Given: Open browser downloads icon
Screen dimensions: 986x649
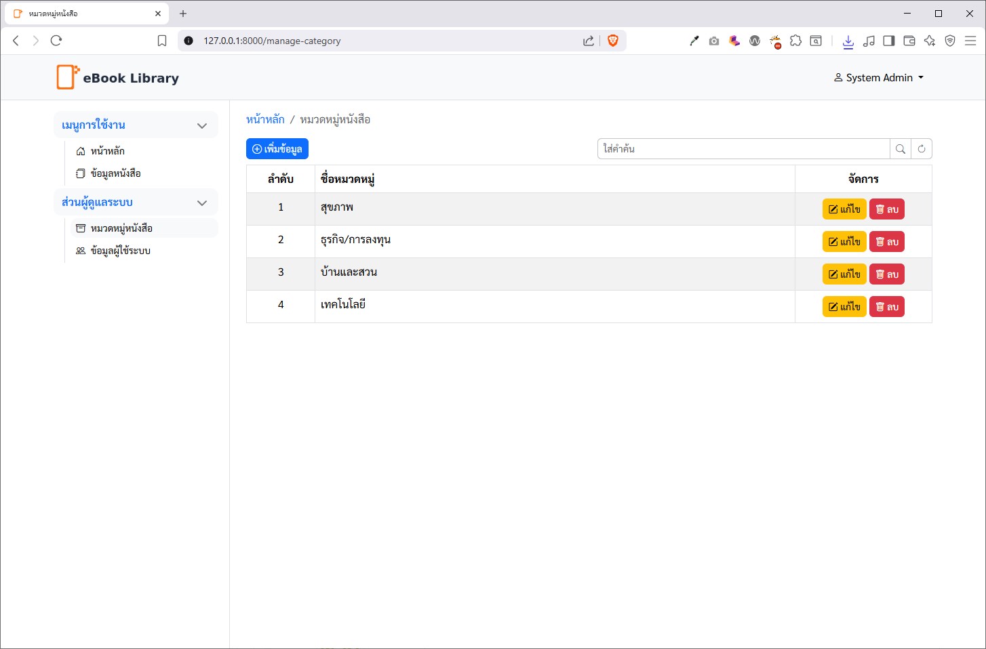Looking at the screenshot, I should coord(848,41).
